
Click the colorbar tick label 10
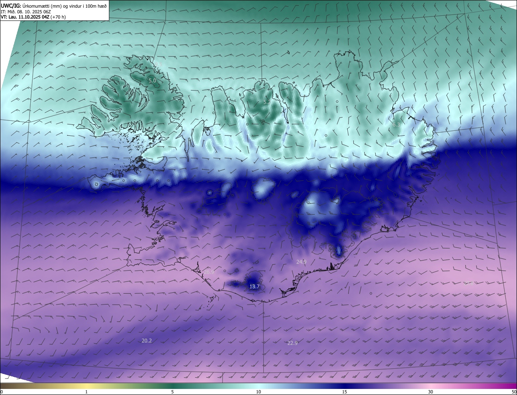(x=258, y=392)
